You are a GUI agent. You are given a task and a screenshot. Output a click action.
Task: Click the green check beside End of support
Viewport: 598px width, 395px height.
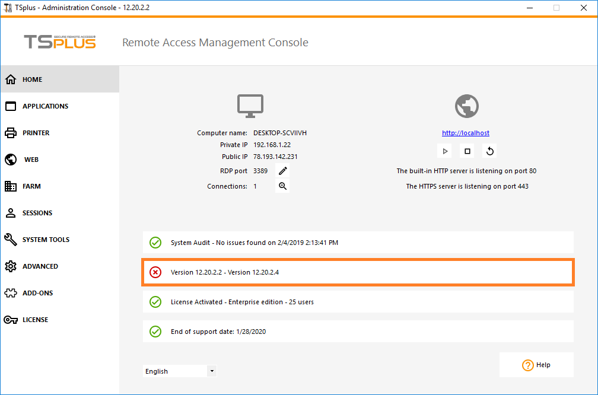coord(155,332)
